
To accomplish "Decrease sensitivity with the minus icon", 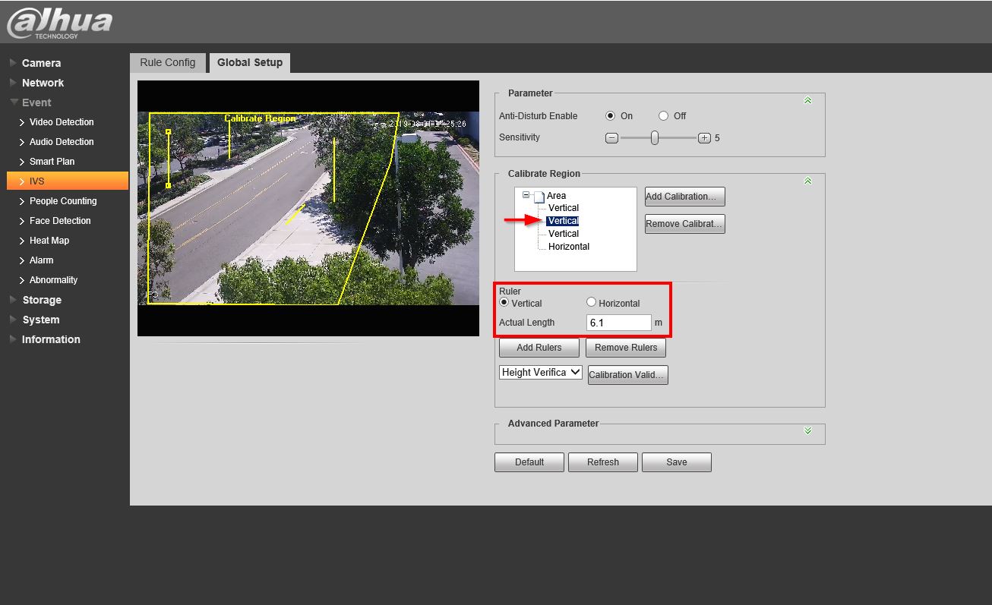I will pyautogui.click(x=611, y=138).
